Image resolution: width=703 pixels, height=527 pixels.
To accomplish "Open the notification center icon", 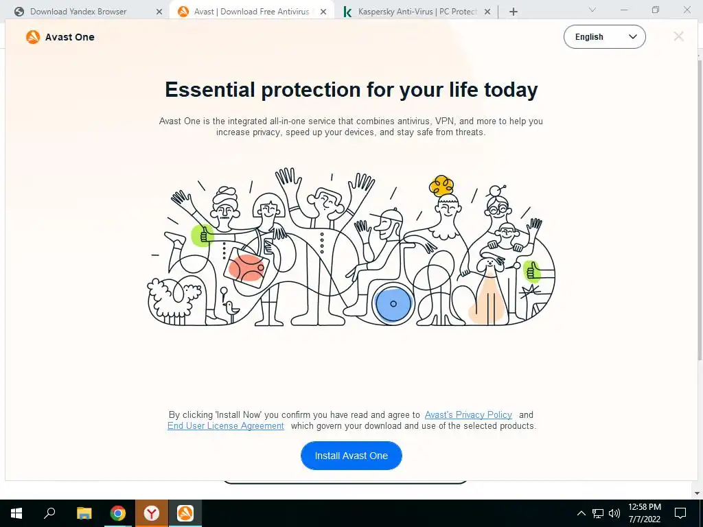I will [680, 513].
